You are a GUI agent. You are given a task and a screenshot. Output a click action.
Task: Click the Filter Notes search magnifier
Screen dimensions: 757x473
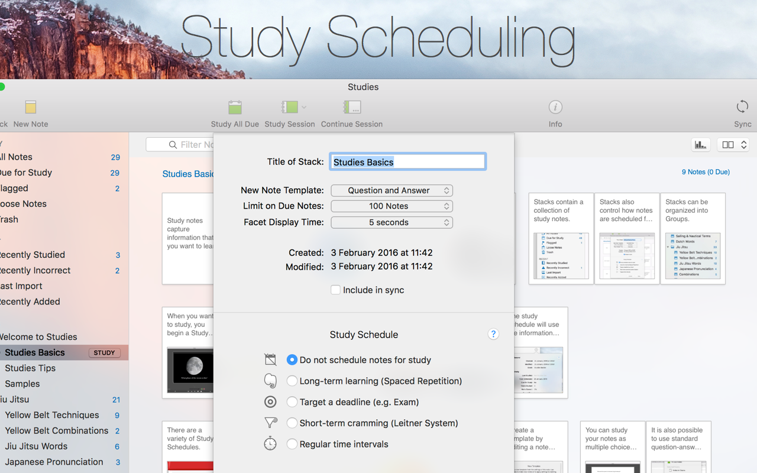172,144
